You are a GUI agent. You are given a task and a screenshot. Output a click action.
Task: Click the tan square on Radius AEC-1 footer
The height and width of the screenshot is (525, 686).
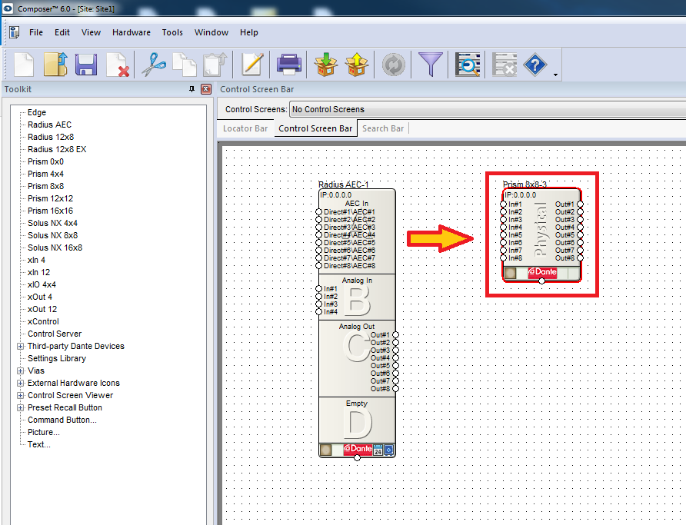pyautogui.click(x=326, y=450)
